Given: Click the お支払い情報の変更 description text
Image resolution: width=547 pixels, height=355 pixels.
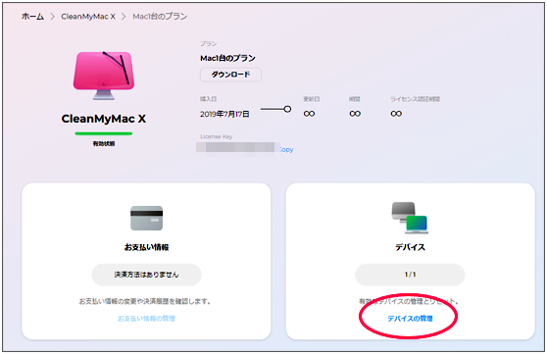Looking at the screenshot, I should coord(145,301).
